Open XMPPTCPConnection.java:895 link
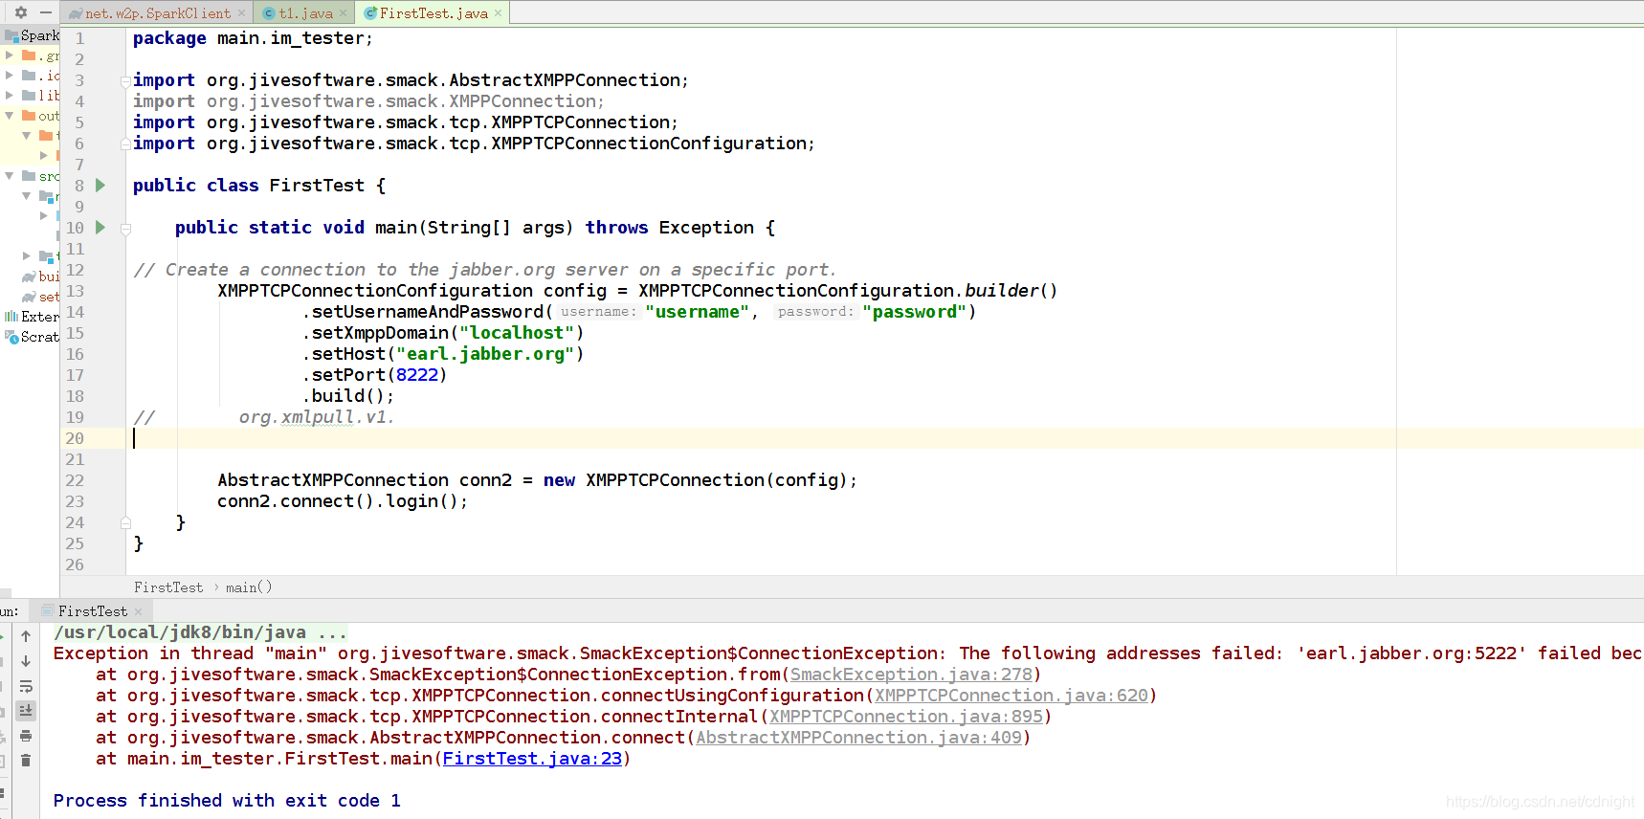Viewport: 1644px width, 819px height. coord(906,717)
